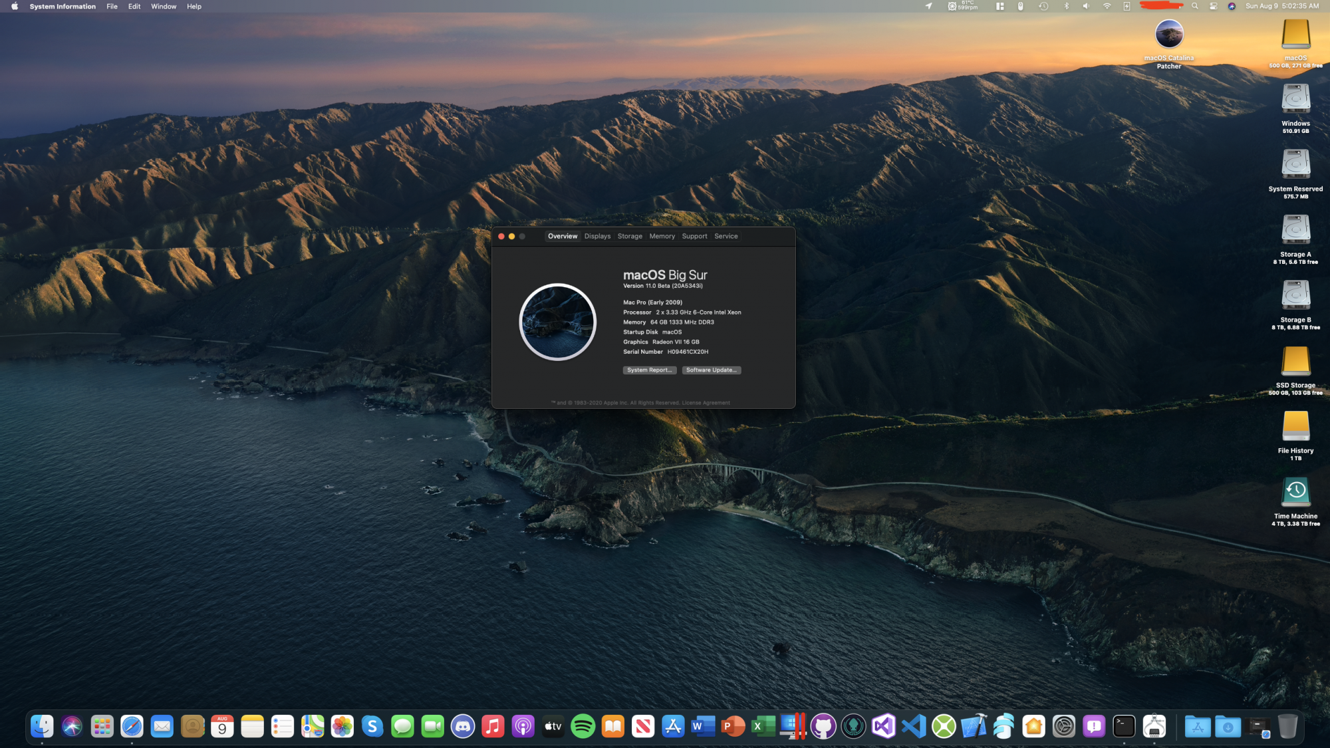Open the App Store dock icon
Image resolution: width=1330 pixels, height=748 pixels.
[x=673, y=726]
